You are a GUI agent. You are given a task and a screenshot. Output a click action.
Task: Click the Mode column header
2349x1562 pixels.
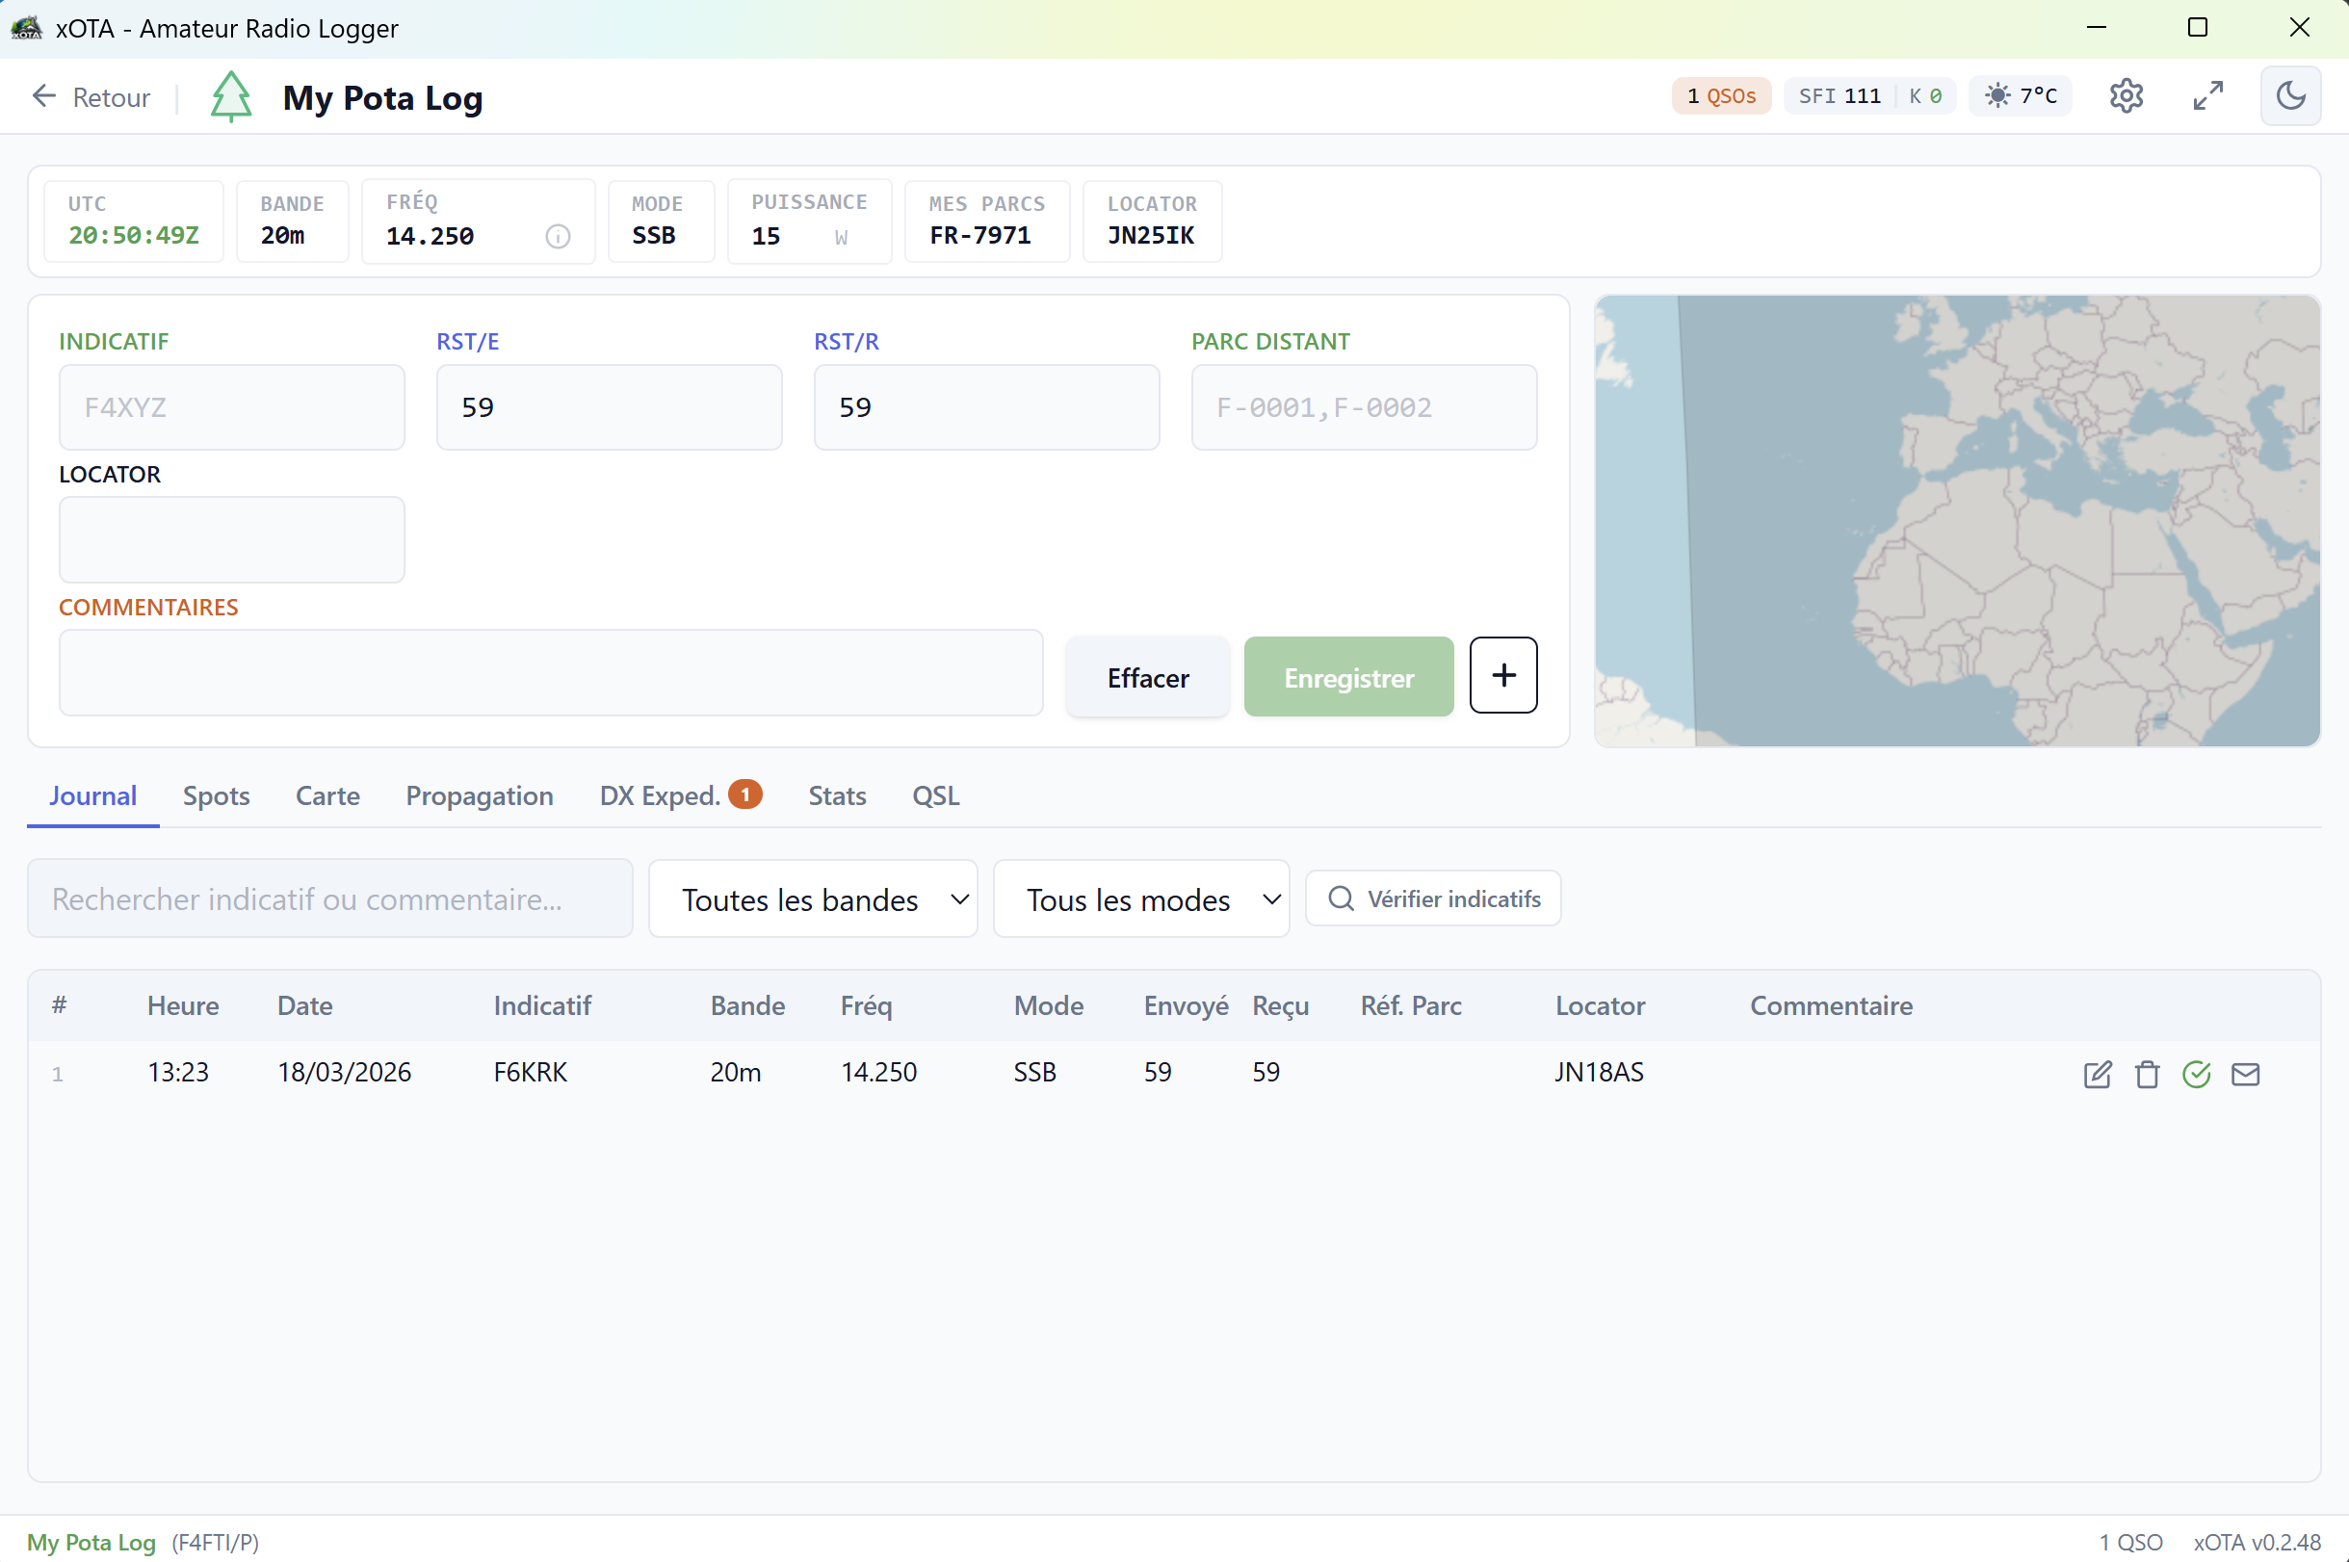click(x=1049, y=1006)
